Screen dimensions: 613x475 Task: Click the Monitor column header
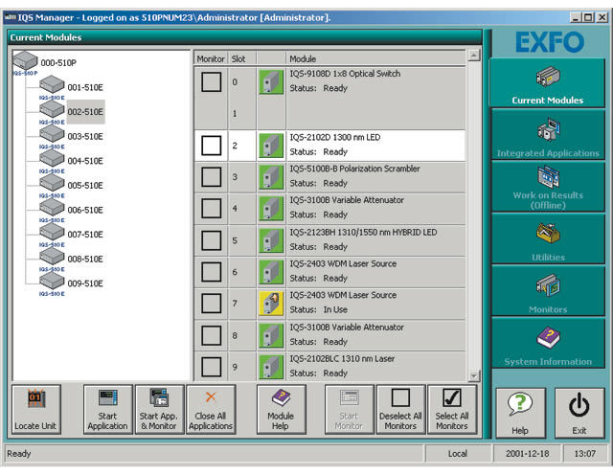(x=211, y=58)
